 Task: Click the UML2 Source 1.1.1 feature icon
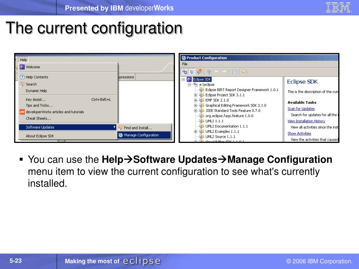[202, 137]
